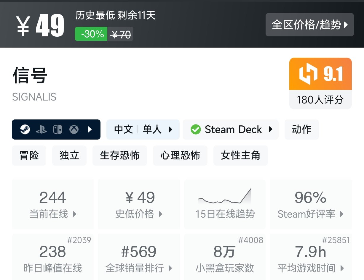Screen dimensions: 364x280
Task: Tap the 心理恐怖 tag
Action: tap(180, 156)
